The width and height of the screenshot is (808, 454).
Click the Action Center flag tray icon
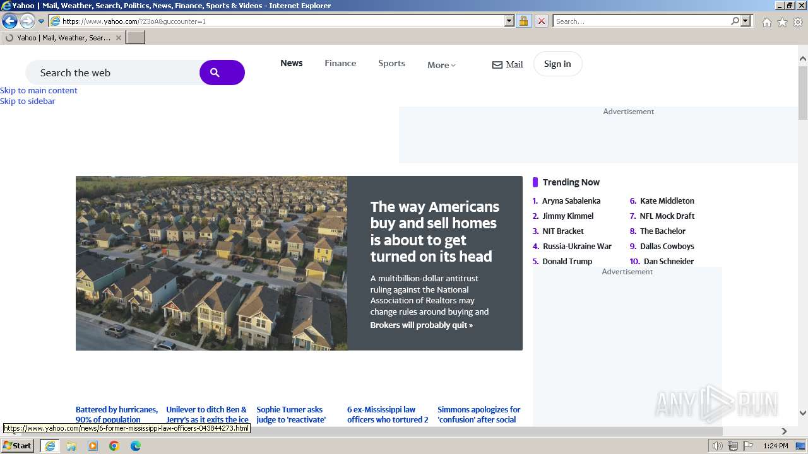click(748, 446)
